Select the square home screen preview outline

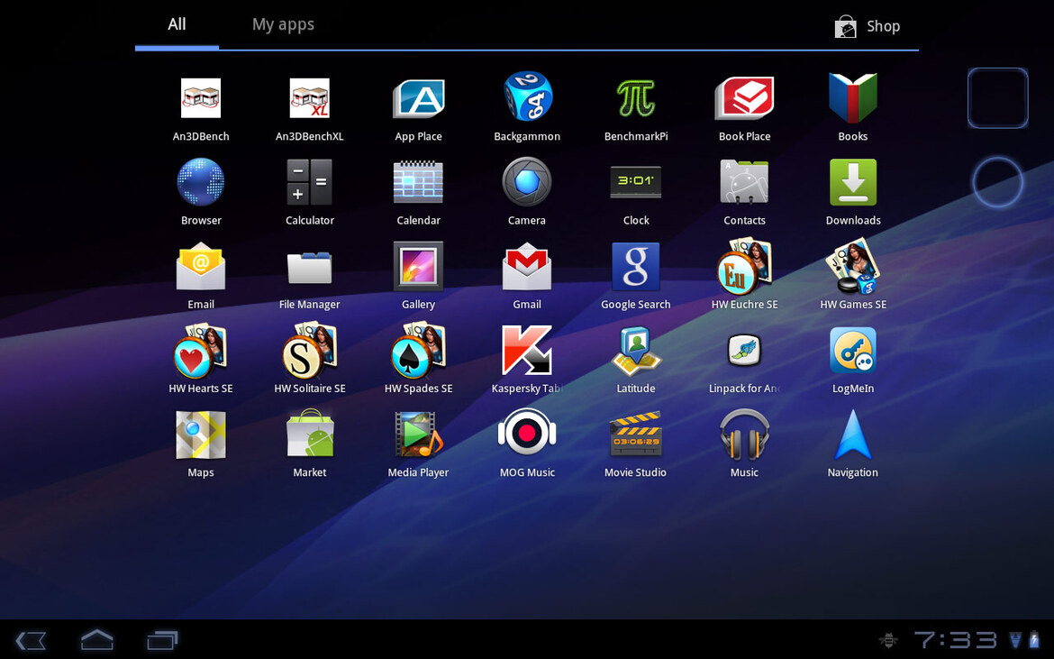(x=997, y=98)
